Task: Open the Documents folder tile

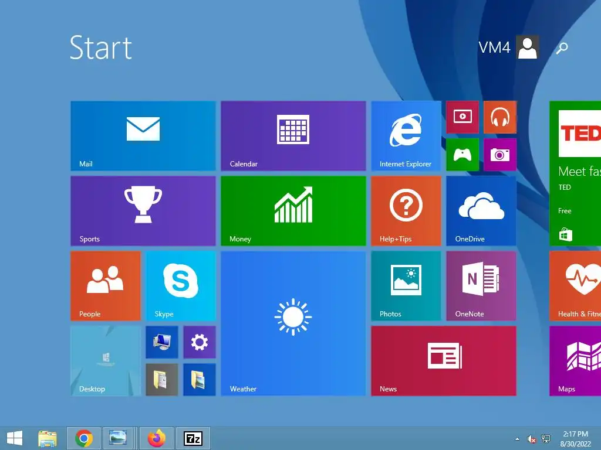Action: click(x=162, y=380)
